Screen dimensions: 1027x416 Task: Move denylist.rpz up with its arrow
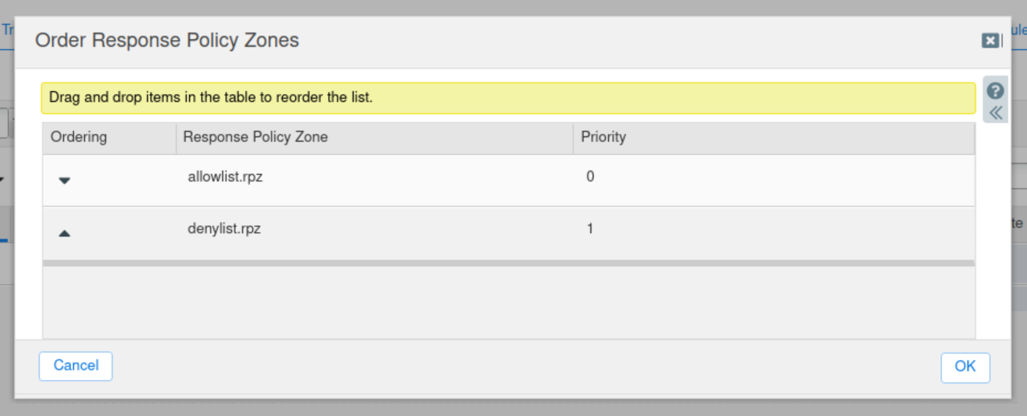(x=65, y=233)
